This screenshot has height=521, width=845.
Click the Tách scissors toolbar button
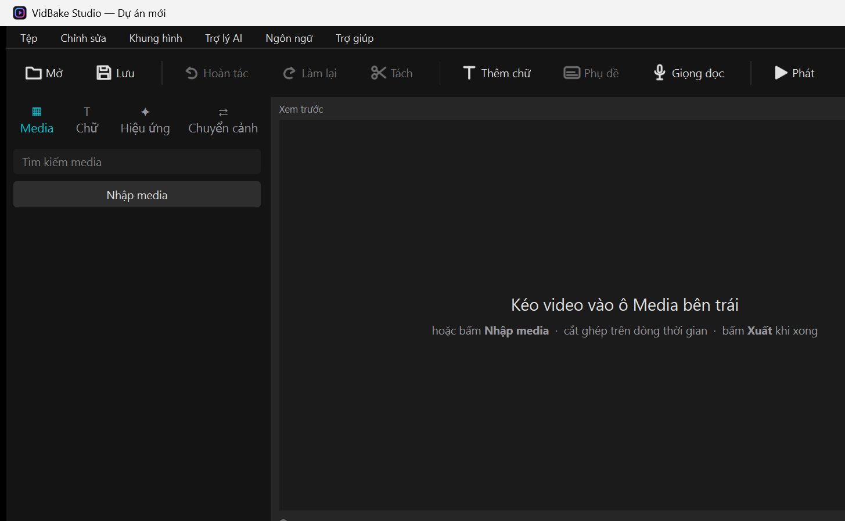tap(392, 73)
